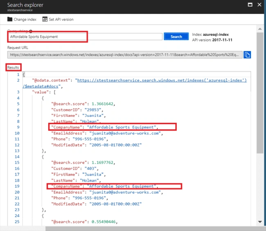The height and width of the screenshot is (231, 266).
Task: Focus the Query string input field
Action: 85,37
